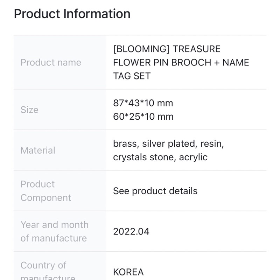Click the 87*43*10 mm size value
The width and height of the screenshot is (280, 280).
pos(143,103)
